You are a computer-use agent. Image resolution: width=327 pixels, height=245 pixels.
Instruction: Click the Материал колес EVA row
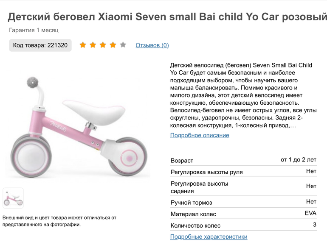(243, 214)
